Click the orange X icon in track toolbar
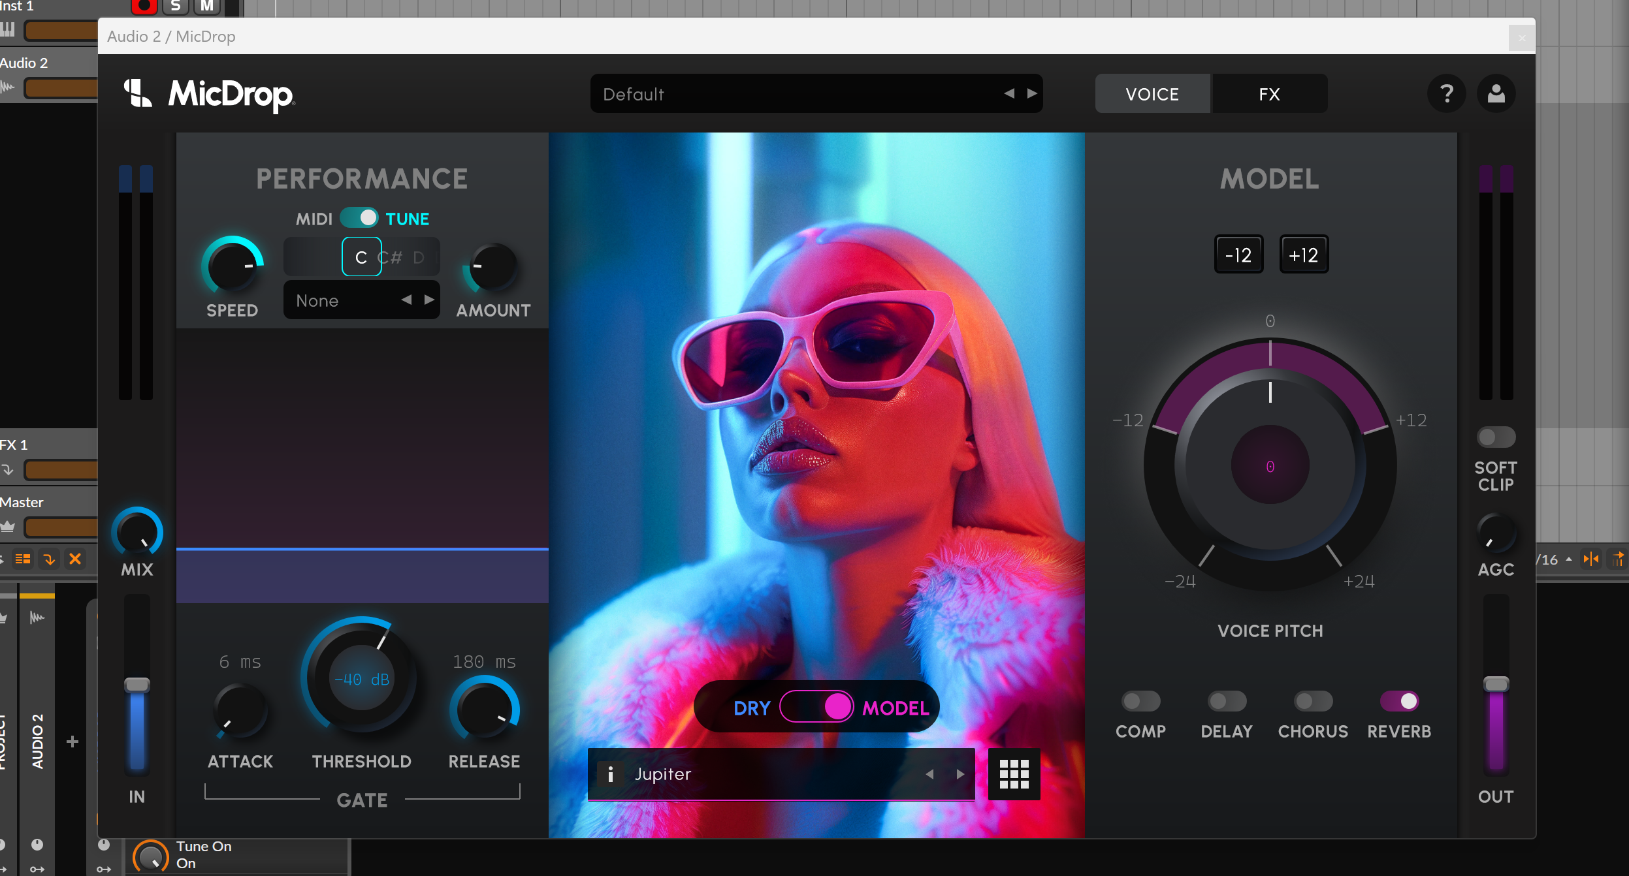Viewport: 1629px width, 876px height. tap(75, 559)
